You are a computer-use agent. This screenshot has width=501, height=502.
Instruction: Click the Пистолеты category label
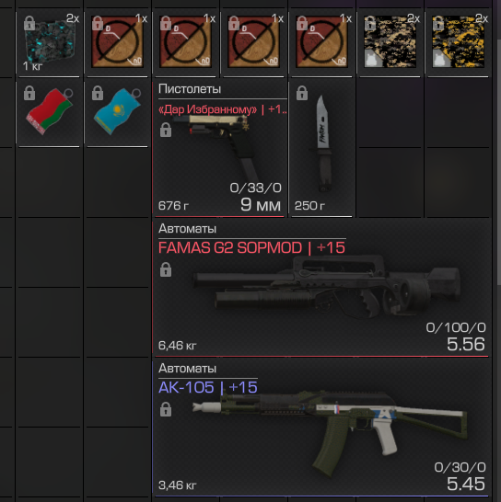(x=190, y=89)
